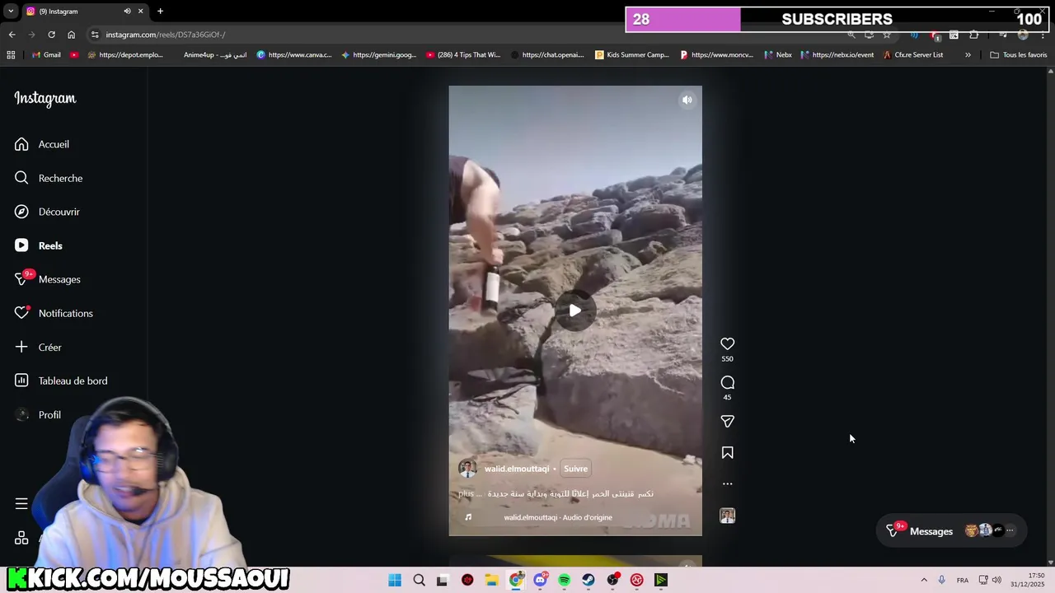Share the reel with paper plane icon
Viewport: 1055px width, 593px height.
pos(727,421)
